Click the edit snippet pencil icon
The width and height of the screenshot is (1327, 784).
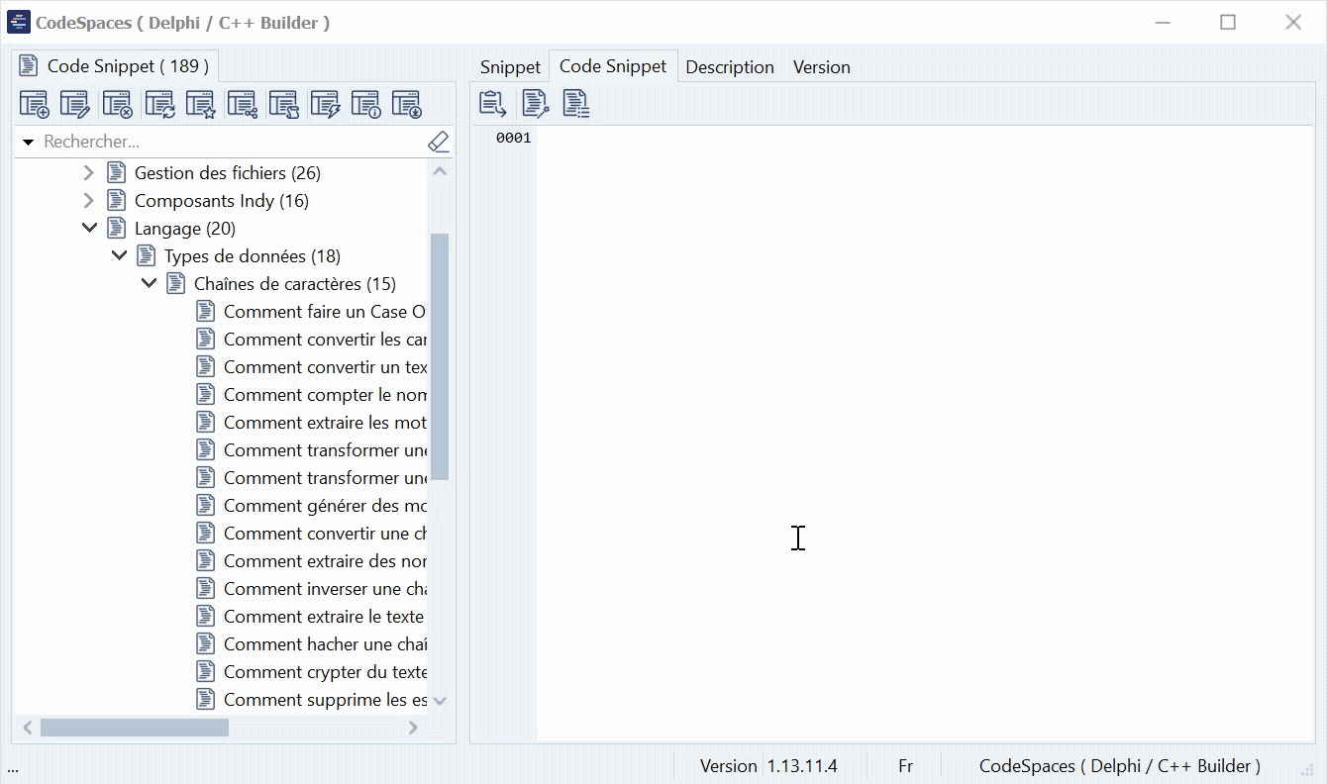click(75, 104)
